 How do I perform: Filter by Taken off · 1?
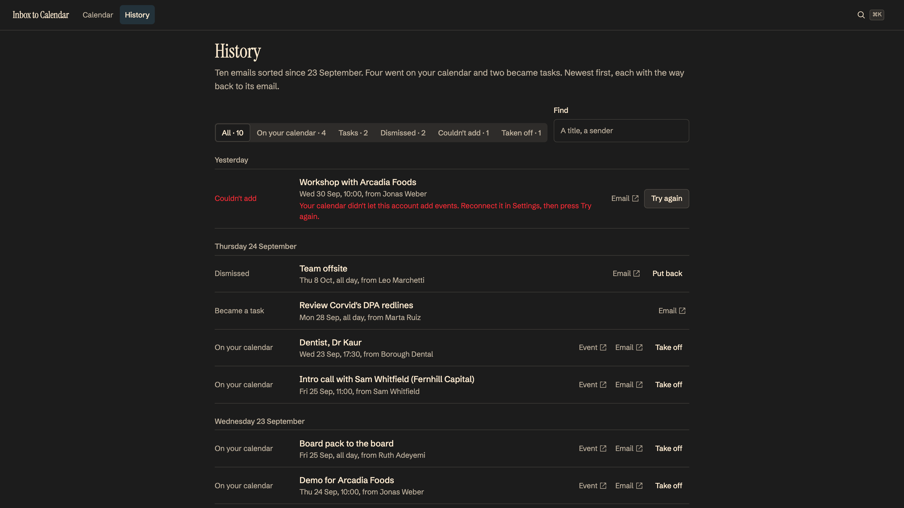[521, 133]
